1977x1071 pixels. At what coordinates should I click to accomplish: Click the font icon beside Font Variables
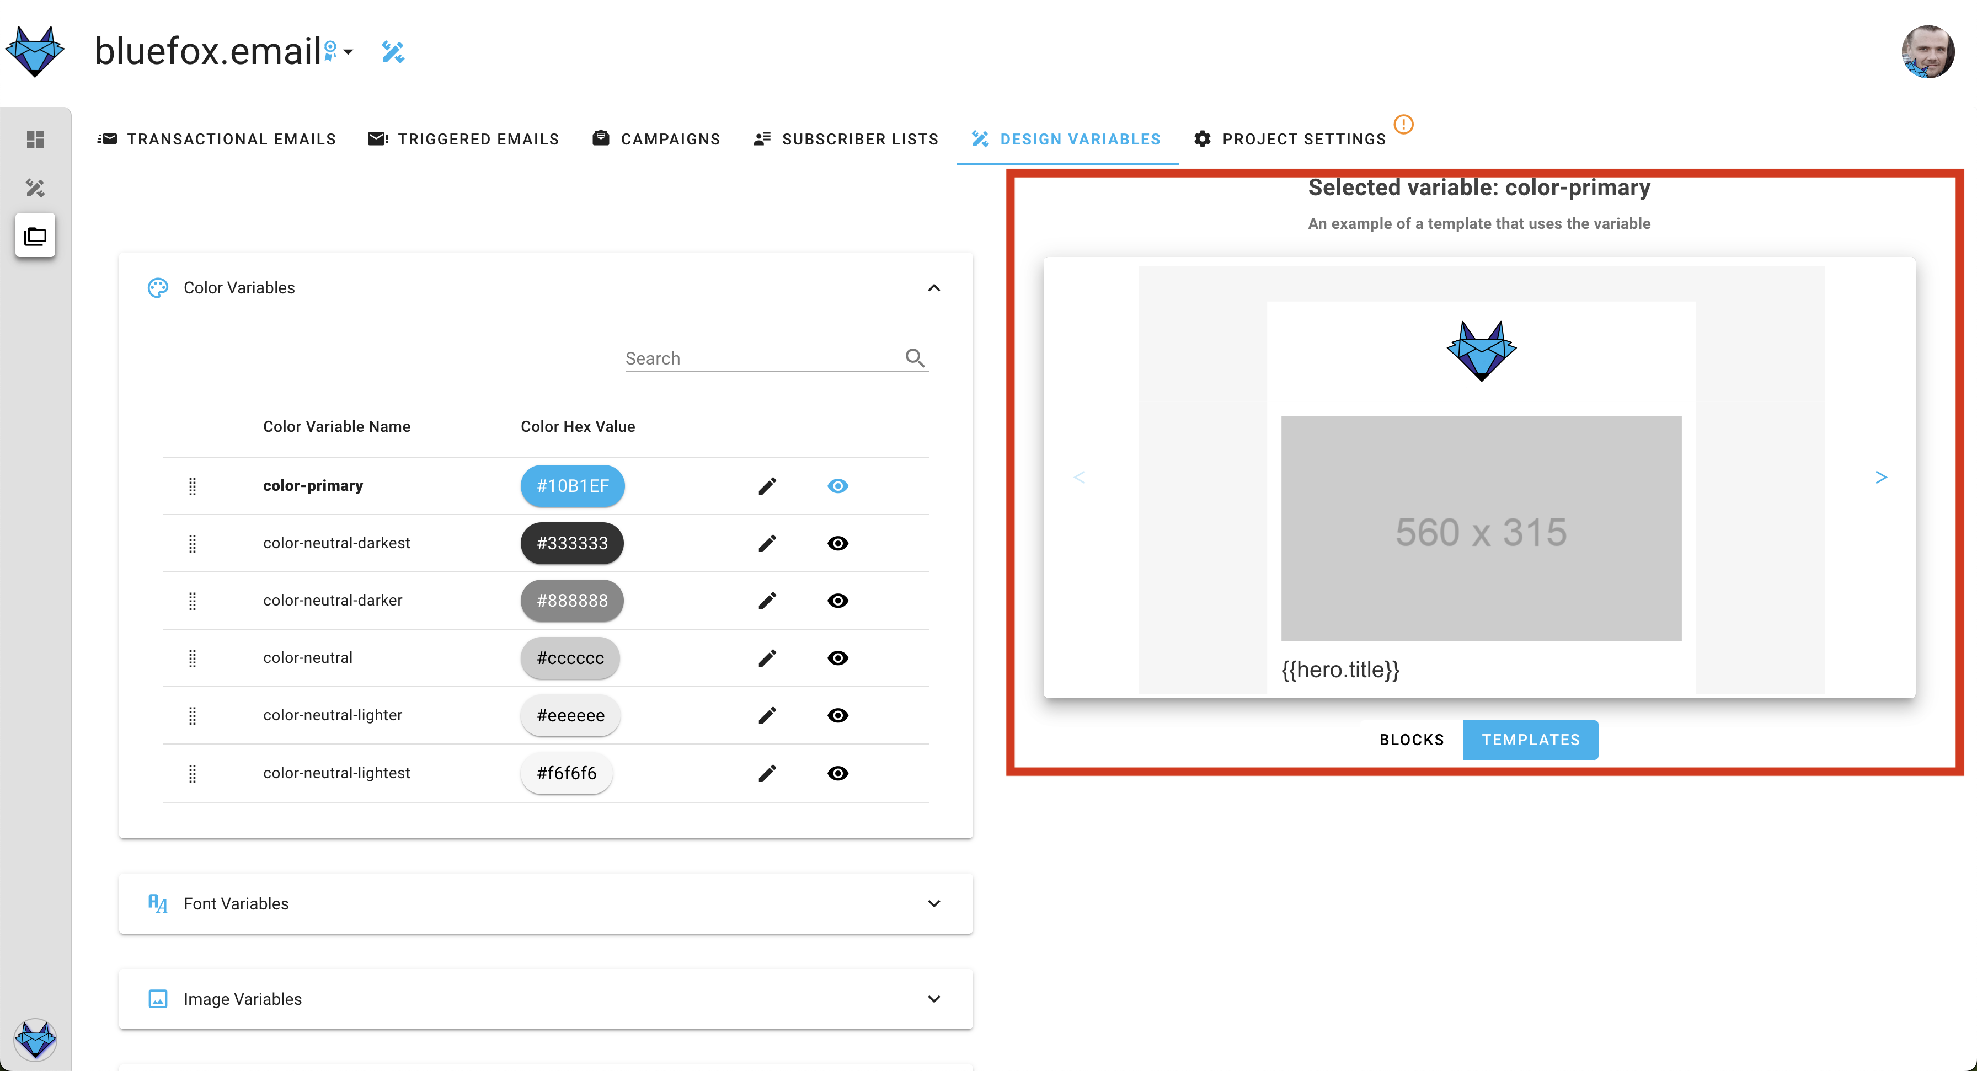[x=158, y=904]
